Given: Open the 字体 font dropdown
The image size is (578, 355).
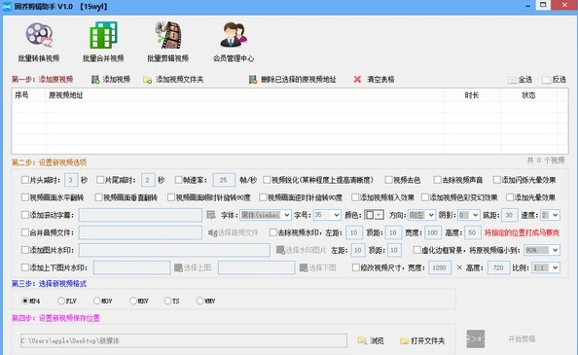Looking at the screenshot, I should pos(266,215).
